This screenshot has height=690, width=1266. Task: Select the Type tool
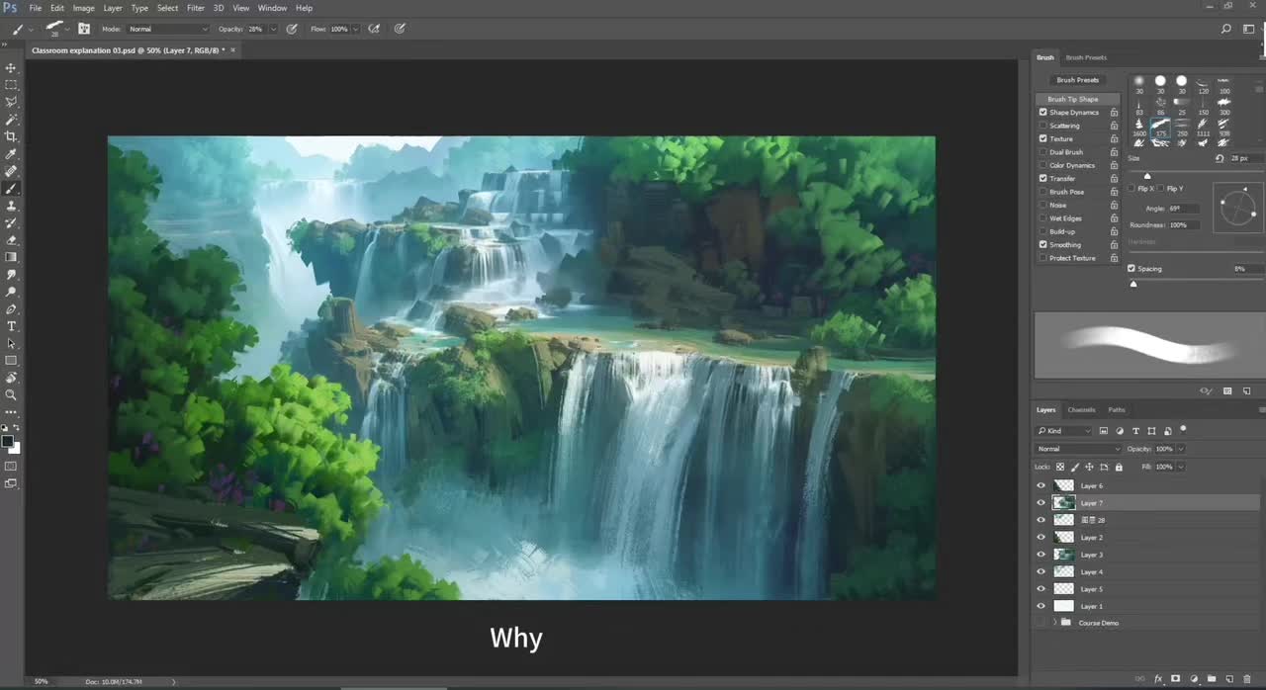pyautogui.click(x=11, y=326)
